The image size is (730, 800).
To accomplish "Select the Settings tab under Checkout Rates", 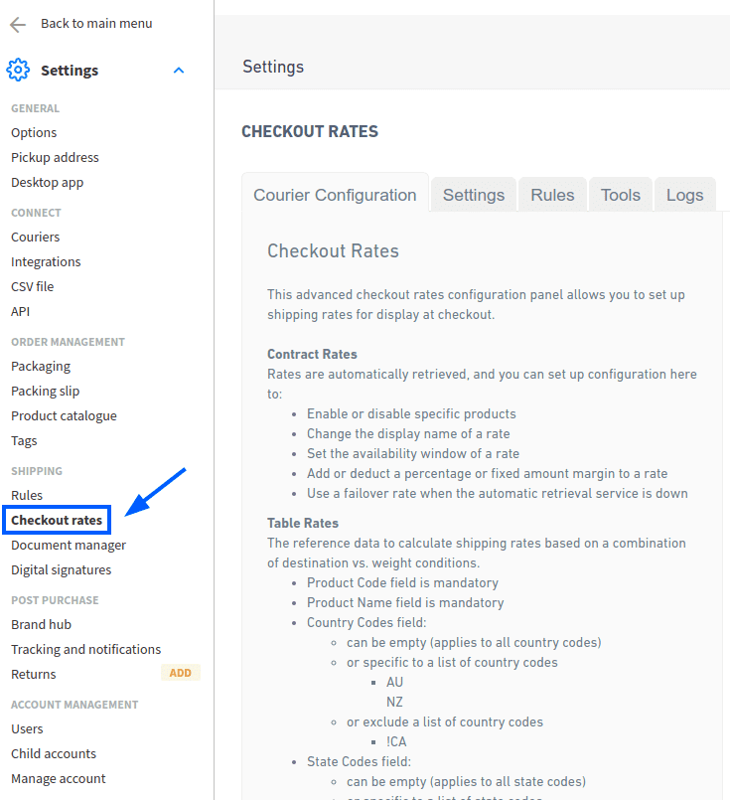I will coord(474,195).
